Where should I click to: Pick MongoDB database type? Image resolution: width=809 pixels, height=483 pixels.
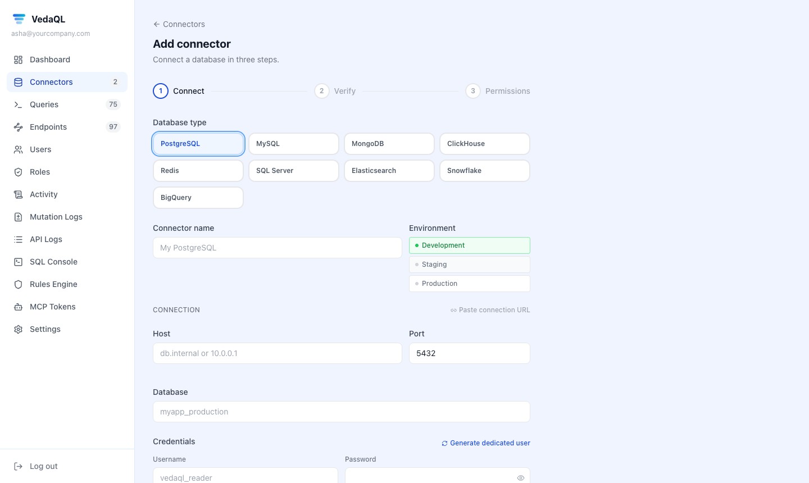[x=389, y=144]
